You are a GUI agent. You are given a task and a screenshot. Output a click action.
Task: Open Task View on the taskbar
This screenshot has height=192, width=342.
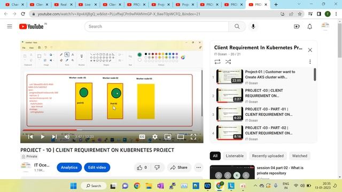click(x=113, y=186)
